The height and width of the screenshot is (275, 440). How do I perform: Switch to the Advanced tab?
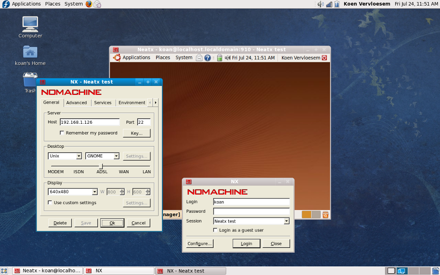(76, 103)
